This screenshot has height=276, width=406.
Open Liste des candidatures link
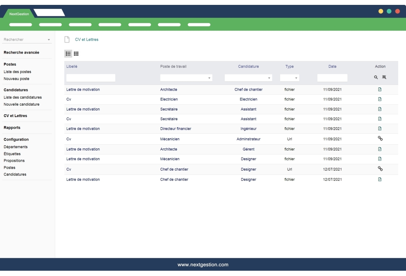click(x=23, y=98)
